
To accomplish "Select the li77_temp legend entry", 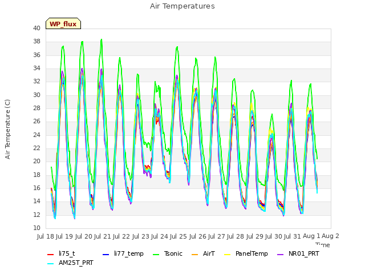I will [x=123, y=253].
